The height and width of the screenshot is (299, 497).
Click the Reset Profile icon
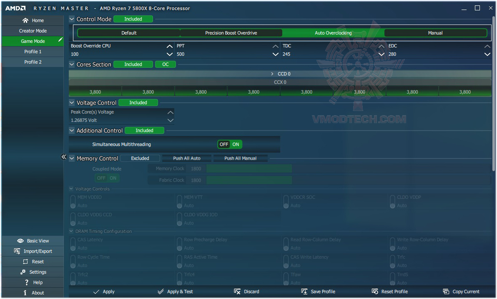pos(375,292)
